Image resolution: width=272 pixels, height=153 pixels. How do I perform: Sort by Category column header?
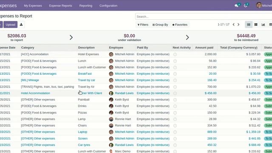[x=28, y=48]
